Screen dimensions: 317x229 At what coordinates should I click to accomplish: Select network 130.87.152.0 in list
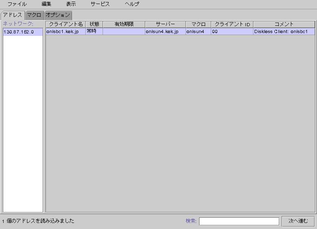23,32
